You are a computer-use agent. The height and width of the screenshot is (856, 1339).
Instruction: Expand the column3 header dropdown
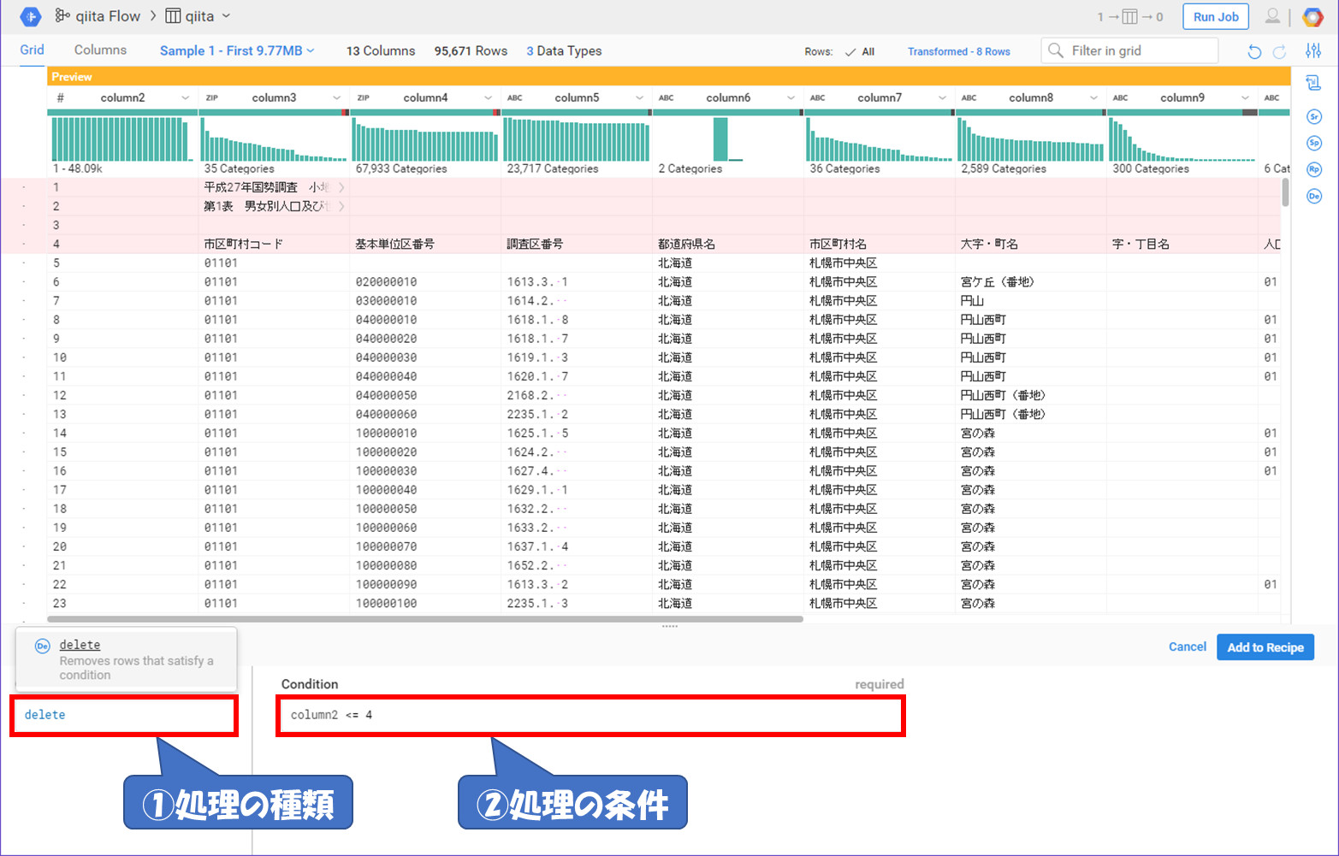click(336, 98)
